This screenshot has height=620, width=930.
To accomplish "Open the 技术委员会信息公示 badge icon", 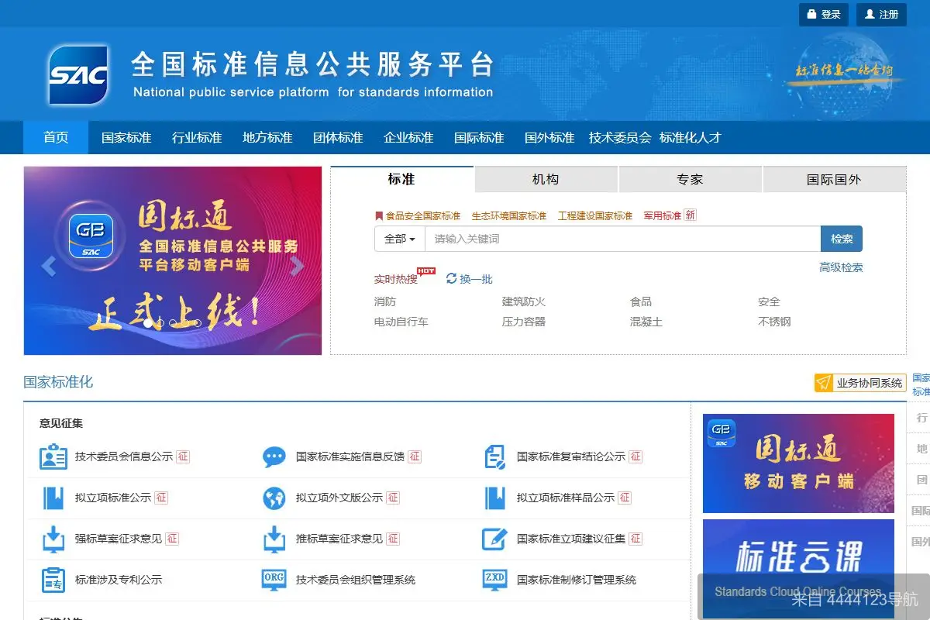I will point(52,456).
